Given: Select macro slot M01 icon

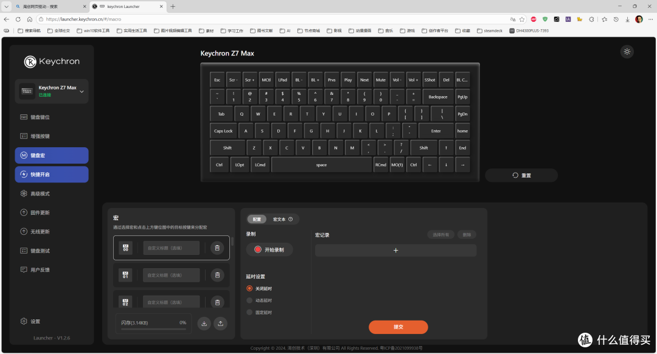Looking at the screenshot, I should tap(126, 276).
